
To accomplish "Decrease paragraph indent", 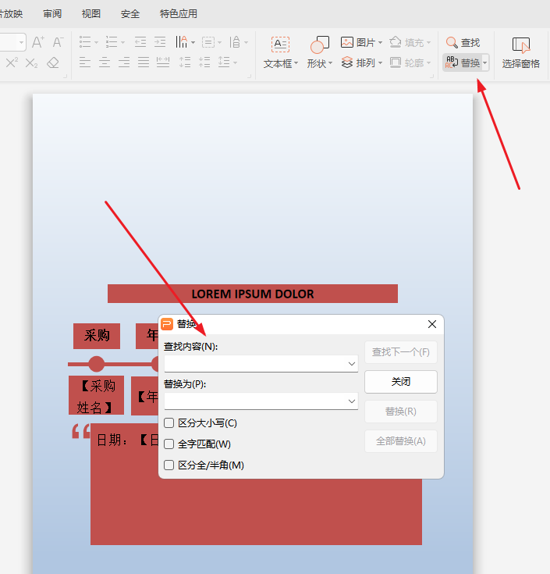I will click(x=140, y=42).
